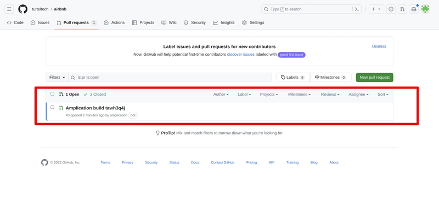Open the Milestones button
Viewport: 439px width, 217px height.
pyautogui.click(x=331, y=77)
